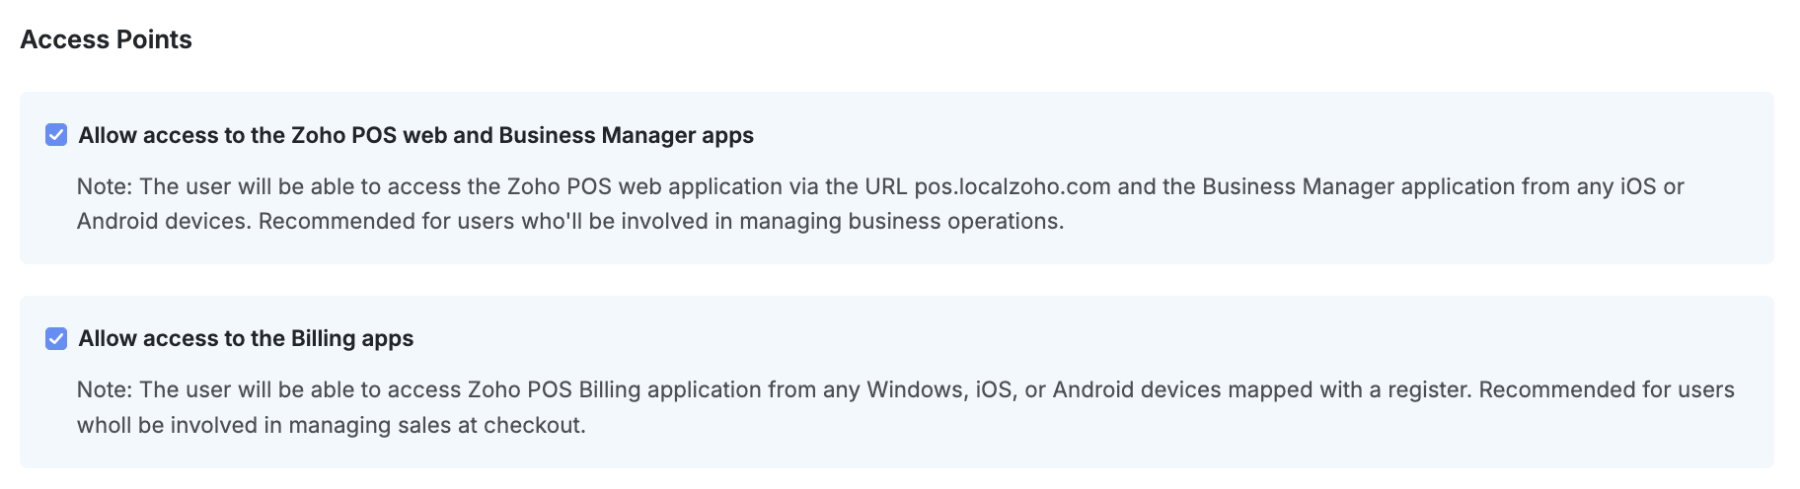Click 'Recommended for users' in Billing note

click(x=1606, y=389)
